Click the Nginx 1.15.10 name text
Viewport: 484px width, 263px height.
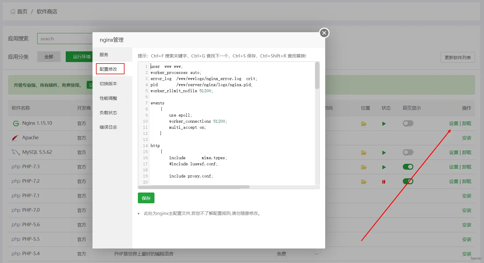[37, 123]
